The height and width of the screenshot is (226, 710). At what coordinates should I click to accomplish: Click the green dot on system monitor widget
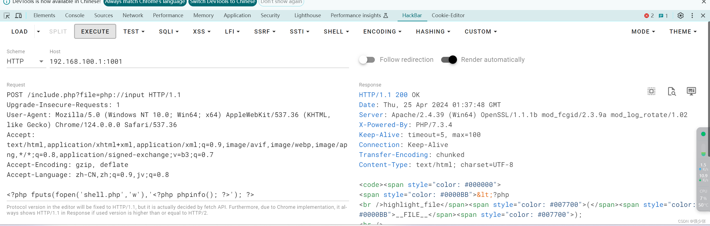click(703, 134)
